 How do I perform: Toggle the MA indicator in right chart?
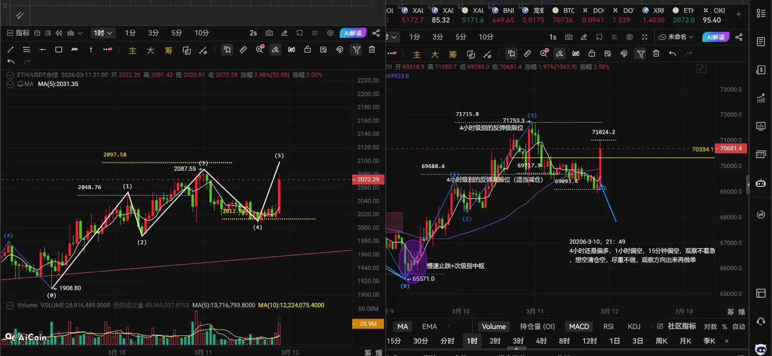(403, 326)
